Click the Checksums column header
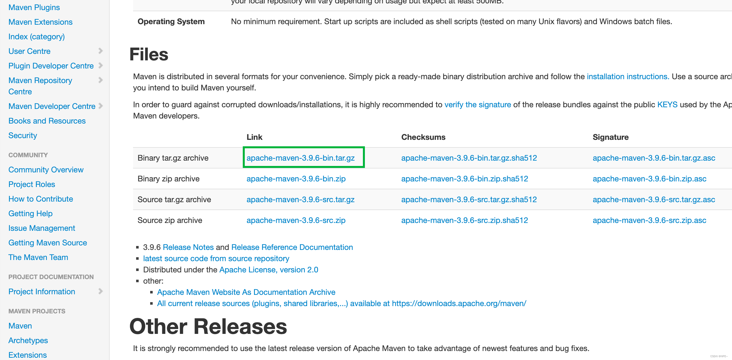This screenshot has height=360, width=732. click(423, 137)
